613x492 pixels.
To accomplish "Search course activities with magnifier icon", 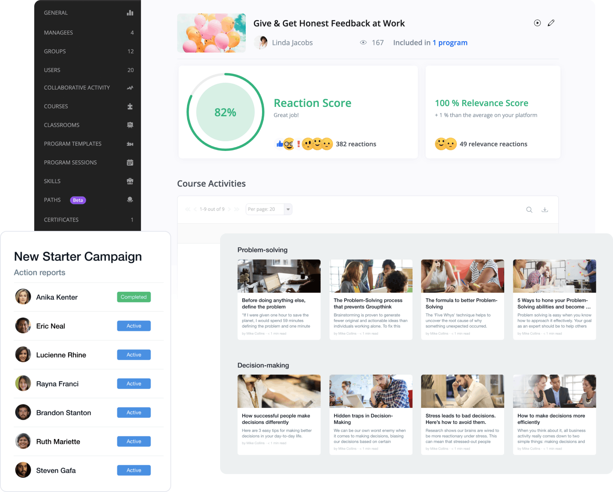I will [529, 210].
